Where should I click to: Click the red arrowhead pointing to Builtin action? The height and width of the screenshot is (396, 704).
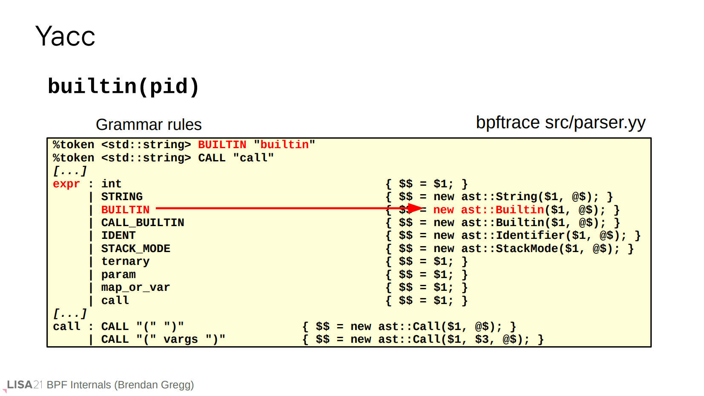(415, 209)
